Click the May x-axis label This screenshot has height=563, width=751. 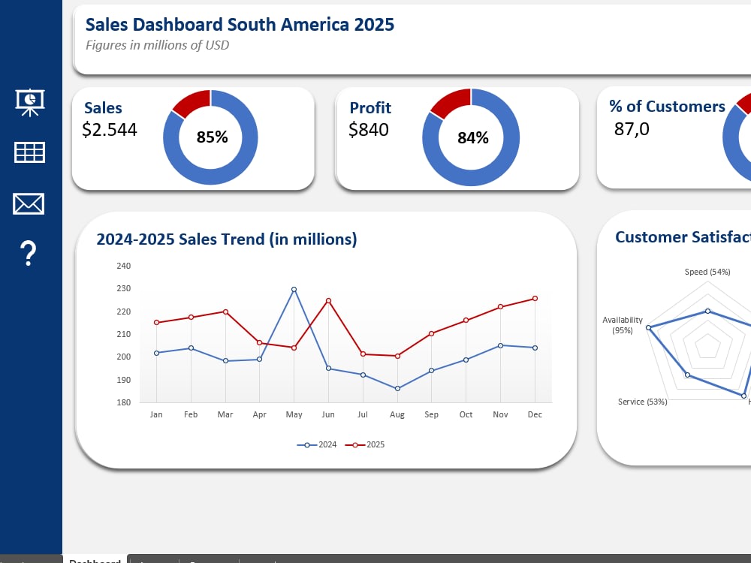[294, 414]
